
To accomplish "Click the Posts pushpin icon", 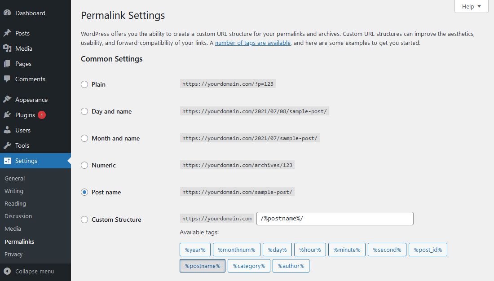I will 7,33.
